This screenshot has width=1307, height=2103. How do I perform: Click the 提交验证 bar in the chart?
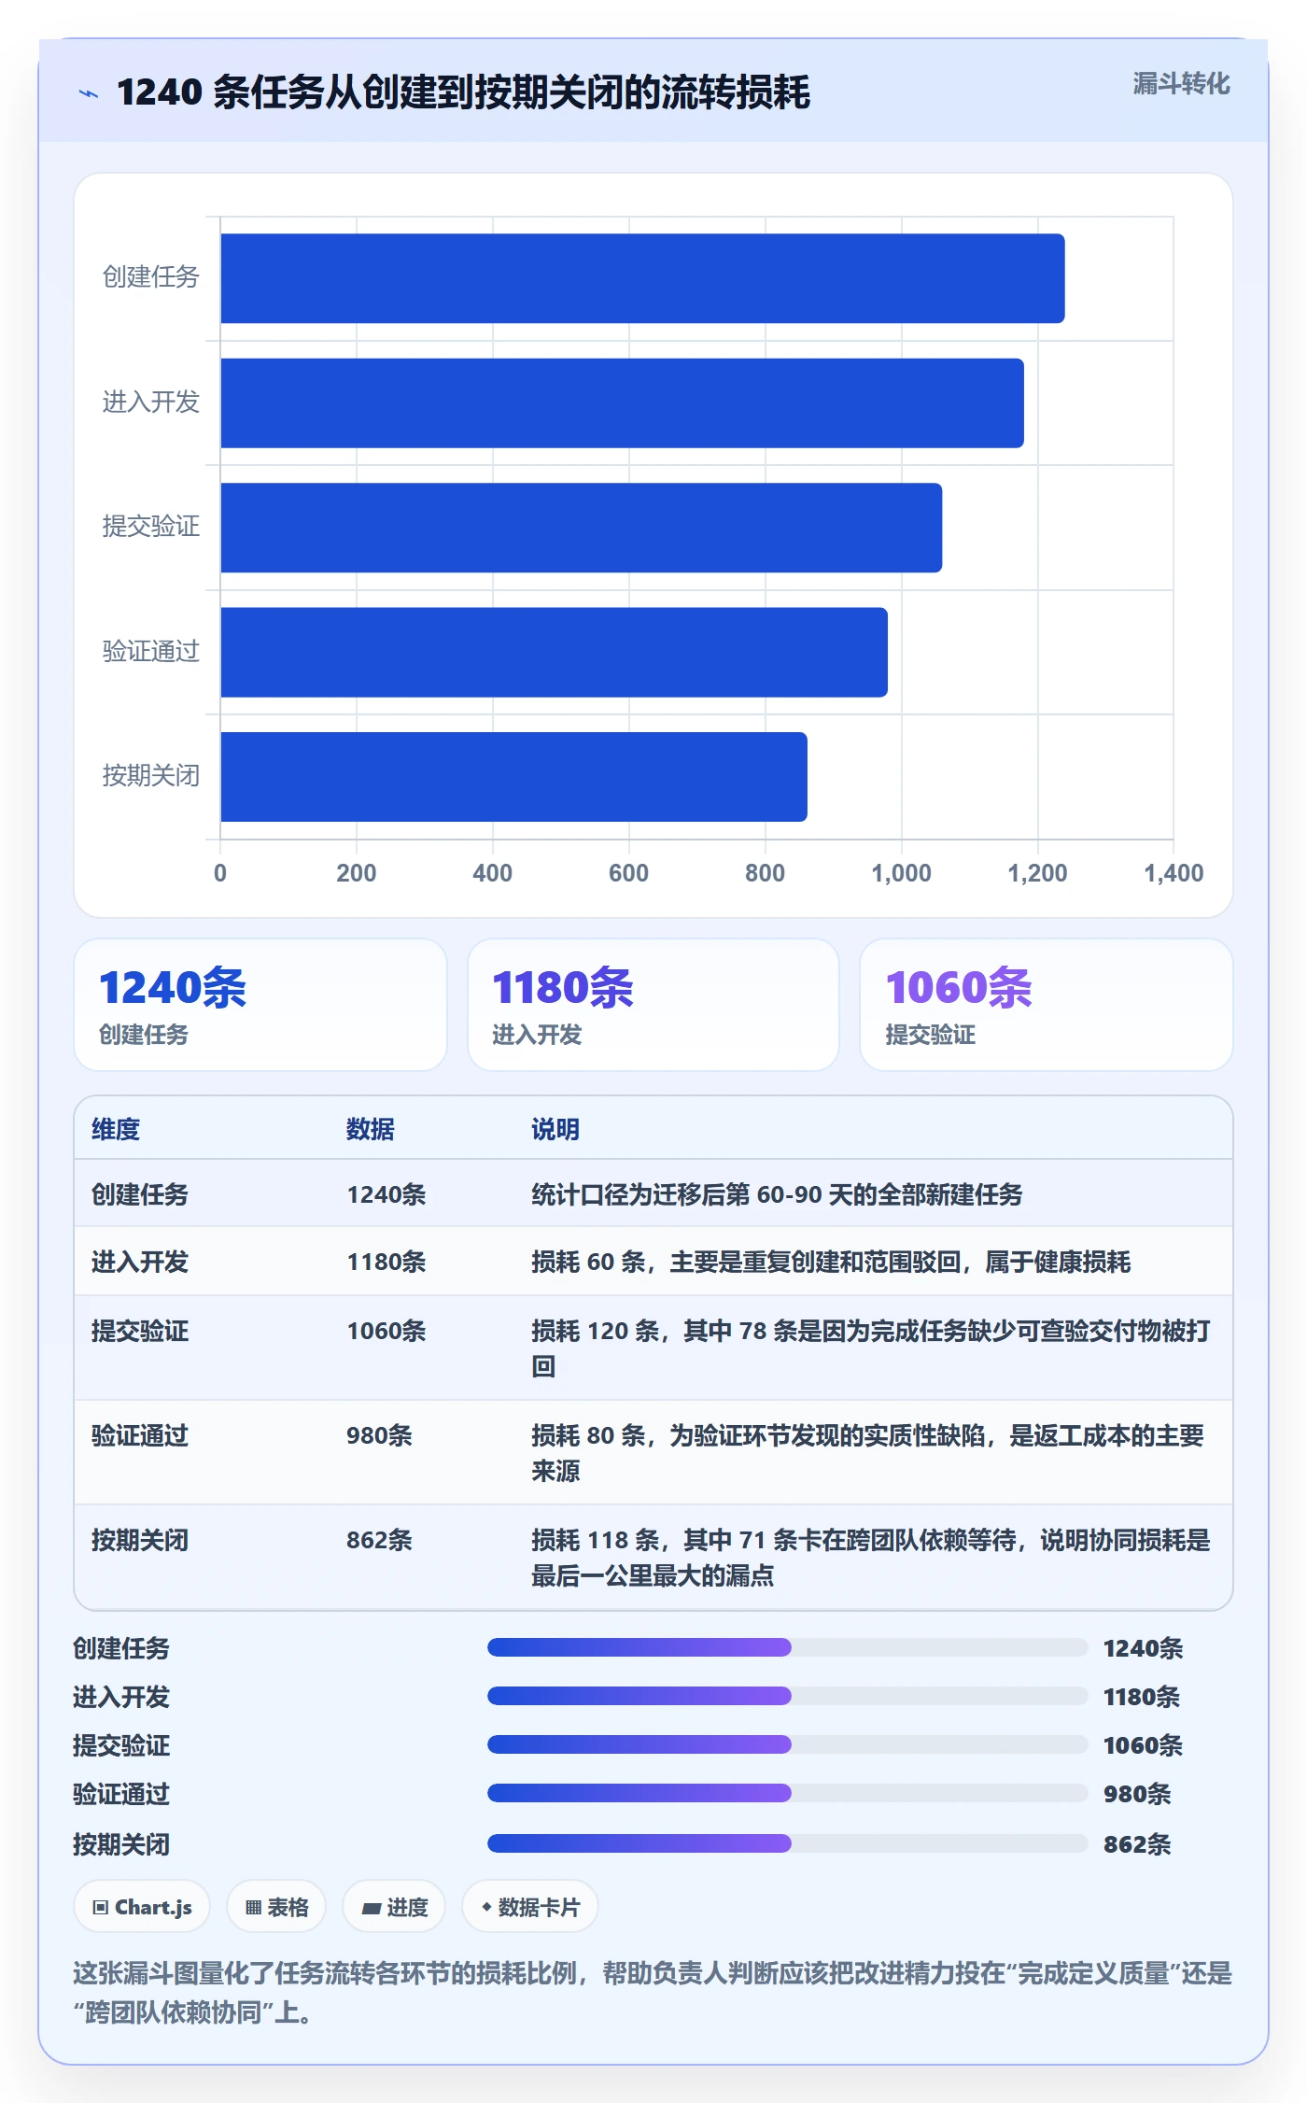coord(581,528)
